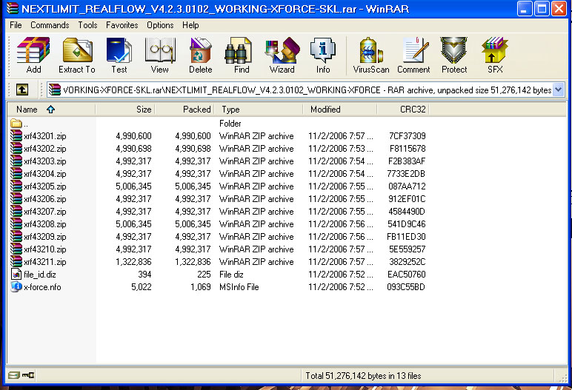Launch the Wizard tool
The width and height of the screenshot is (572, 390).
coord(282,55)
